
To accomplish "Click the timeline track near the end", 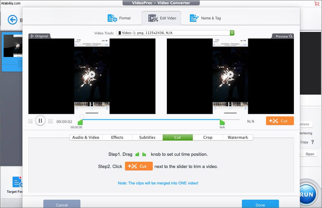I will coord(232,119).
